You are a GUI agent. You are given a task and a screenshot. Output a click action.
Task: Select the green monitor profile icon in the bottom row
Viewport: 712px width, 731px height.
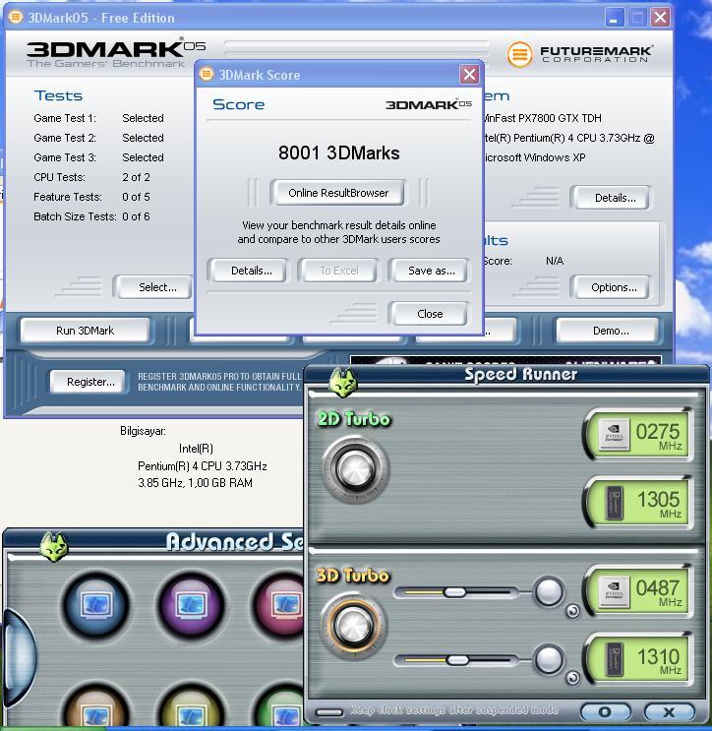coord(278,705)
